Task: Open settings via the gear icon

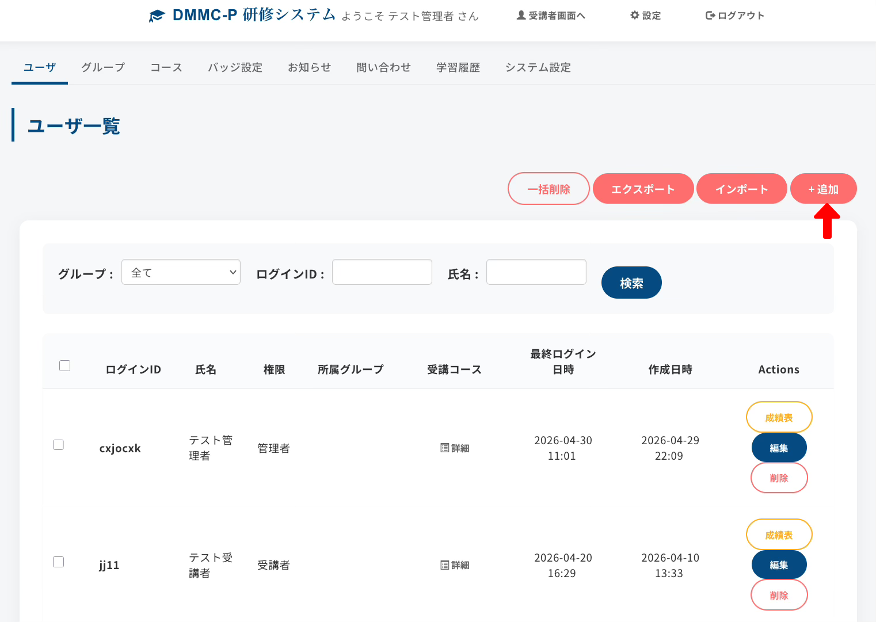Action: (x=635, y=16)
